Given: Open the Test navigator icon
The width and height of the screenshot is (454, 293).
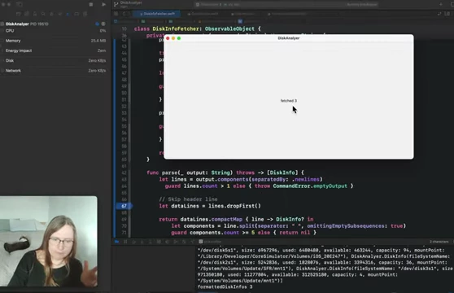Looking at the screenshot, I should coord(60,14).
